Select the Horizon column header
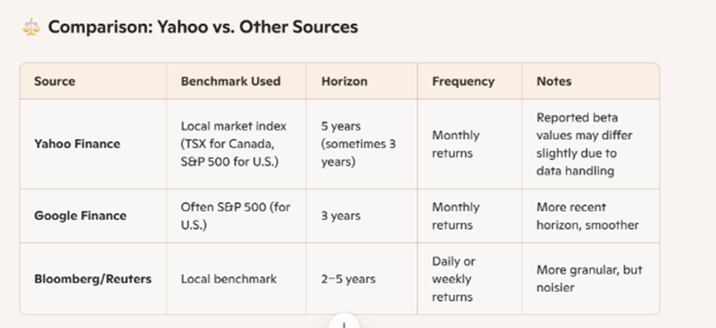The height and width of the screenshot is (328, 716). (344, 81)
